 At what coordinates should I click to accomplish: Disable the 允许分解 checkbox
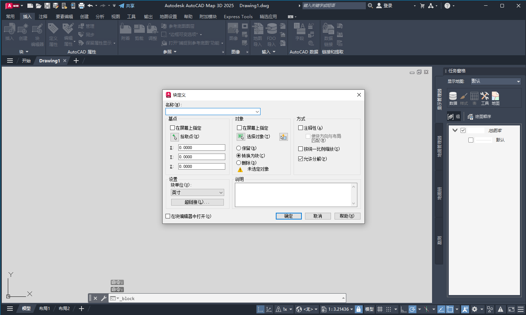300,159
